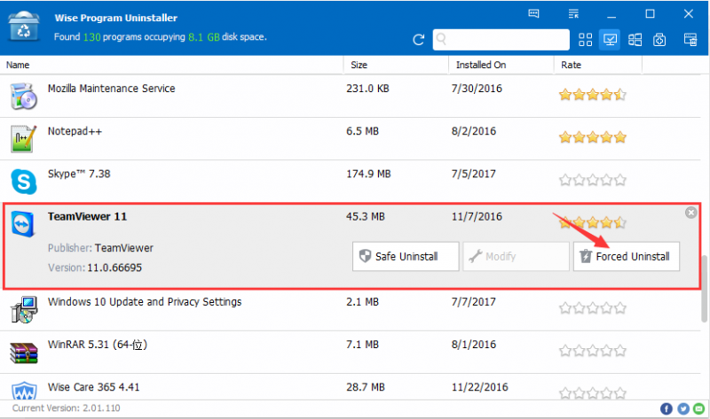The height and width of the screenshot is (419, 710).
Task: Click the Wise Care 365 shield icon
Action: [24, 391]
